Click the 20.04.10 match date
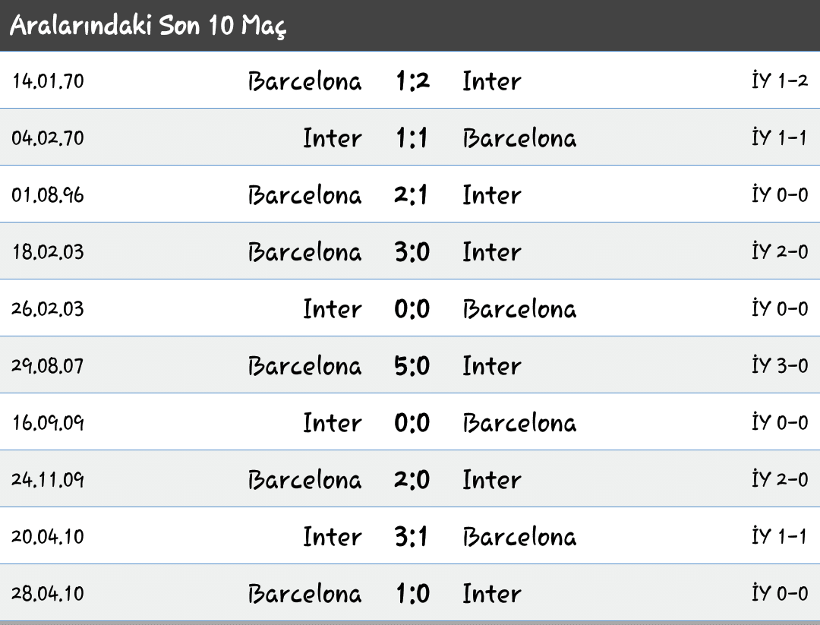The image size is (820, 625). (x=48, y=537)
